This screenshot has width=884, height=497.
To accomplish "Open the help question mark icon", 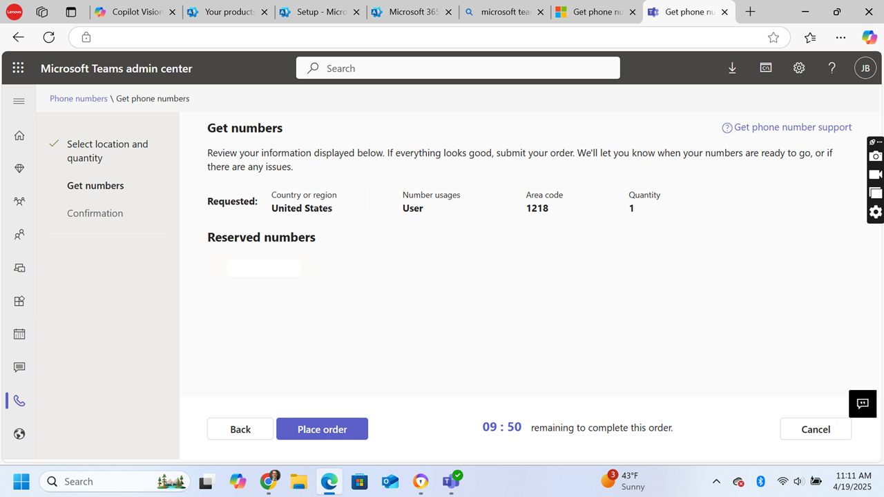I will [x=832, y=68].
